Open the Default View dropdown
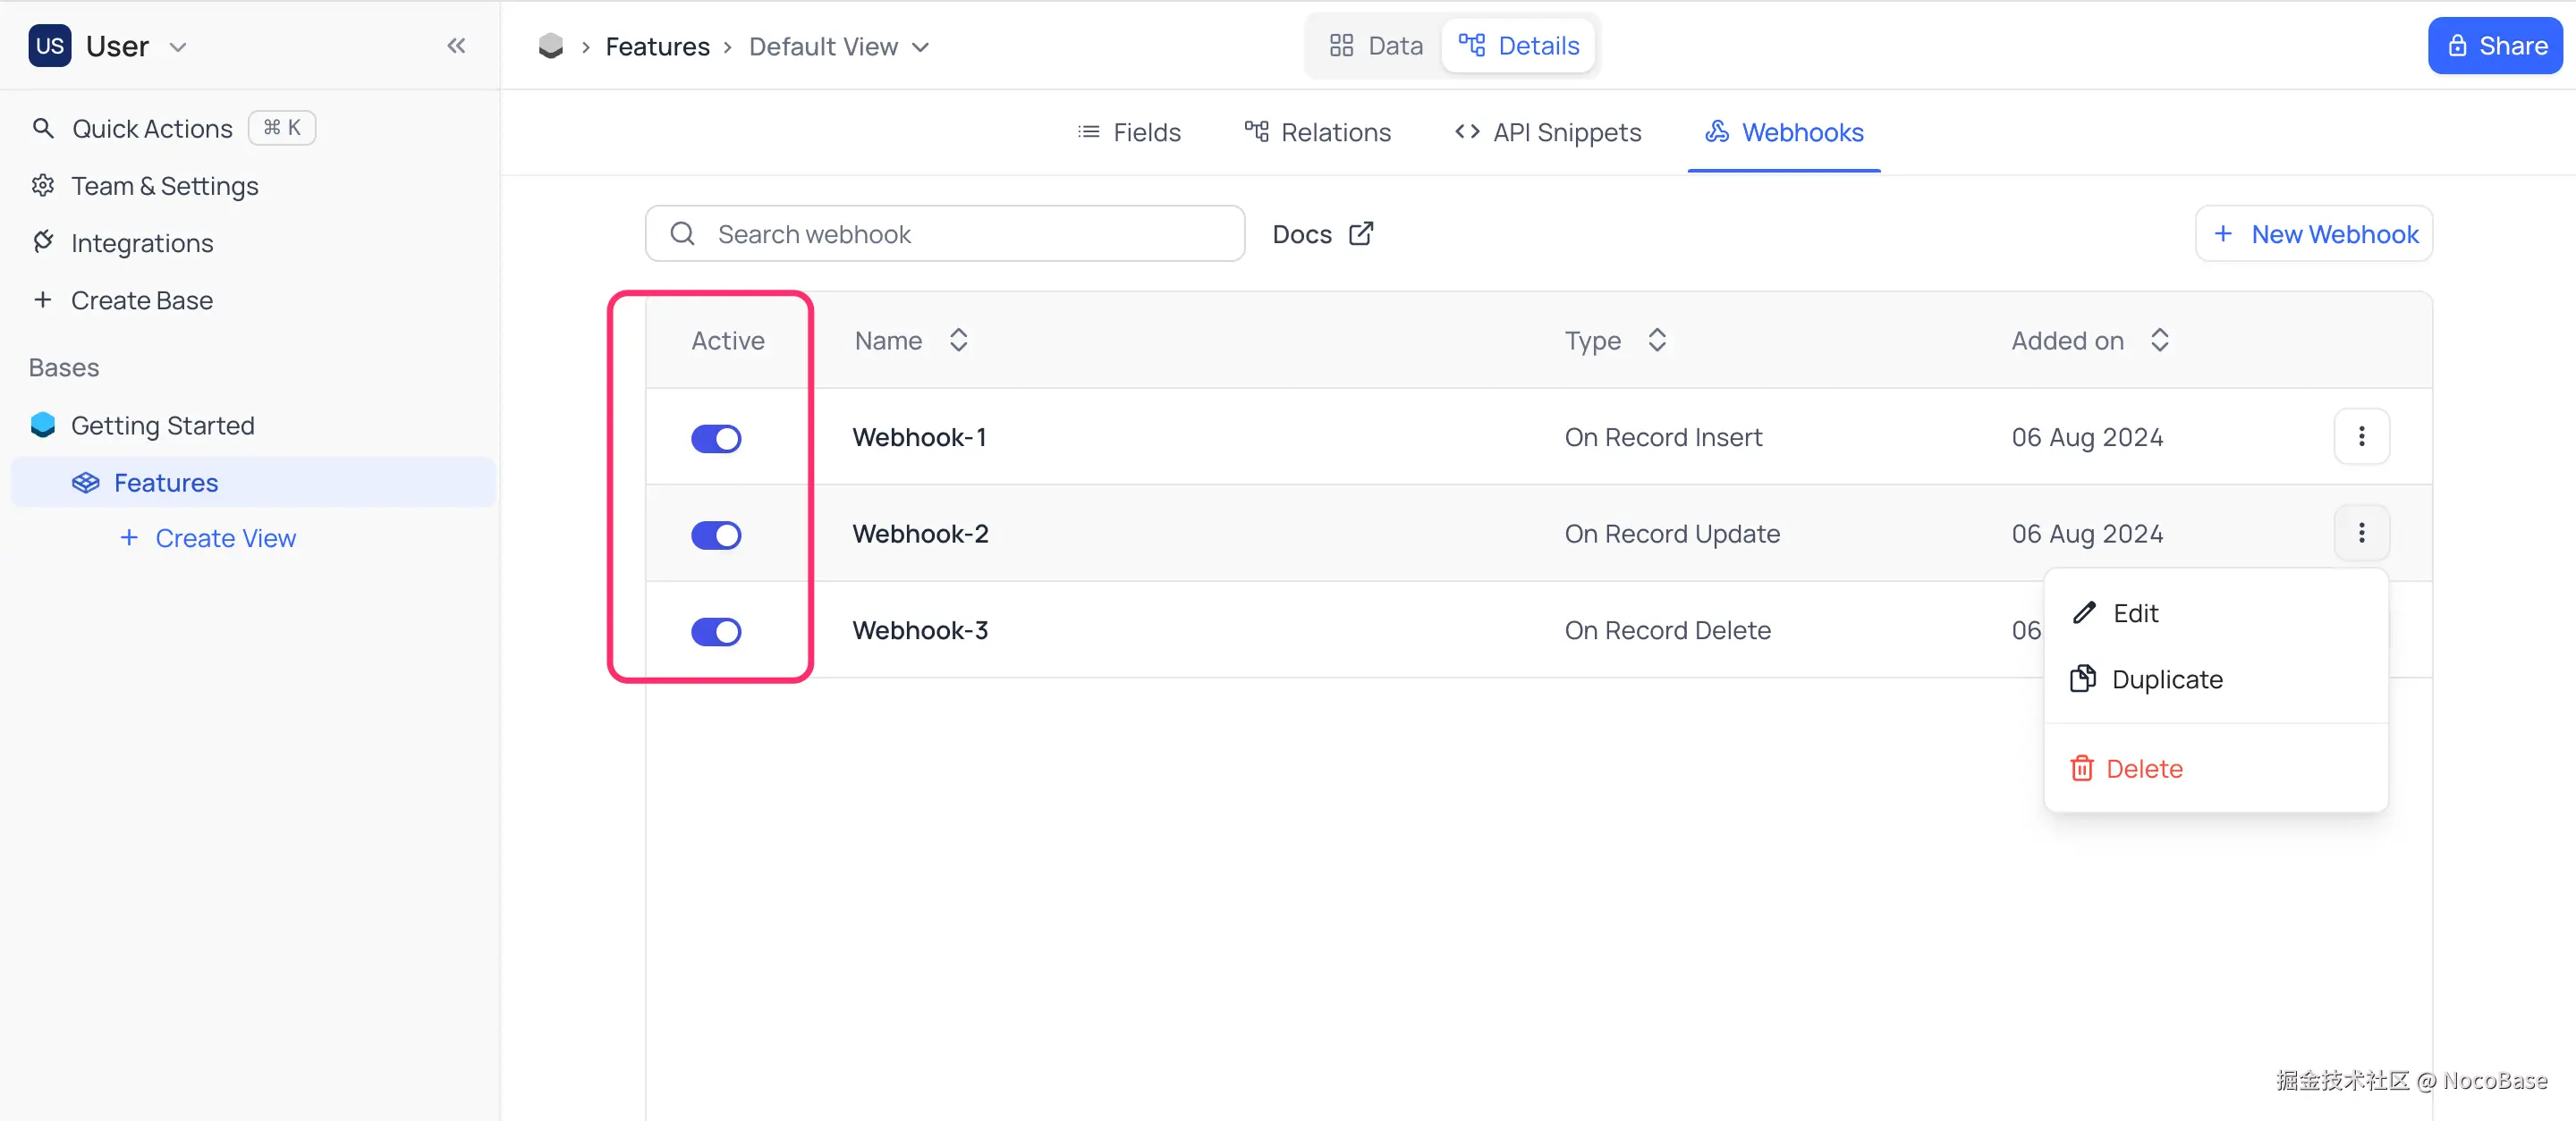This screenshot has height=1121, width=2576. click(839, 47)
